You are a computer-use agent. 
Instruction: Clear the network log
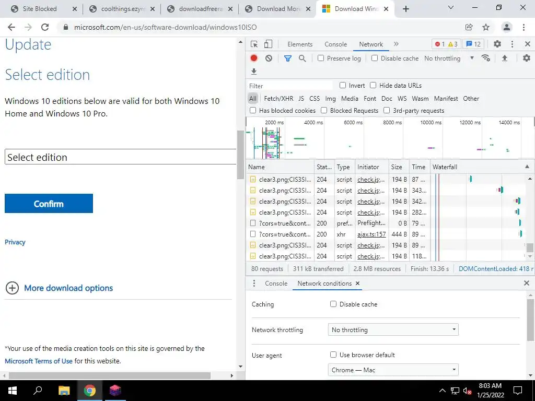point(269,58)
